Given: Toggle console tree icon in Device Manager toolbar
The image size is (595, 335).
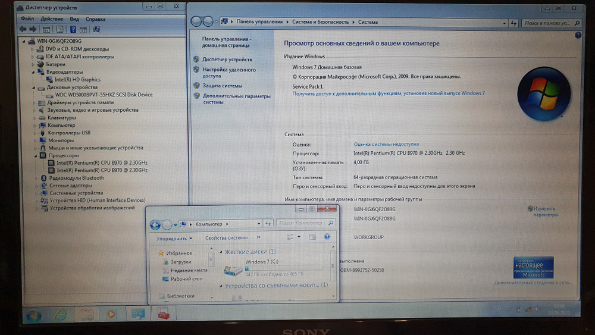Looking at the screenshot, I should 46,29.
